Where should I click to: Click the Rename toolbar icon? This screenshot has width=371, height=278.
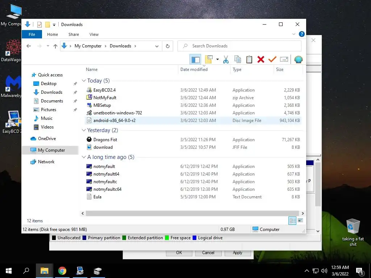click(284, 59)
